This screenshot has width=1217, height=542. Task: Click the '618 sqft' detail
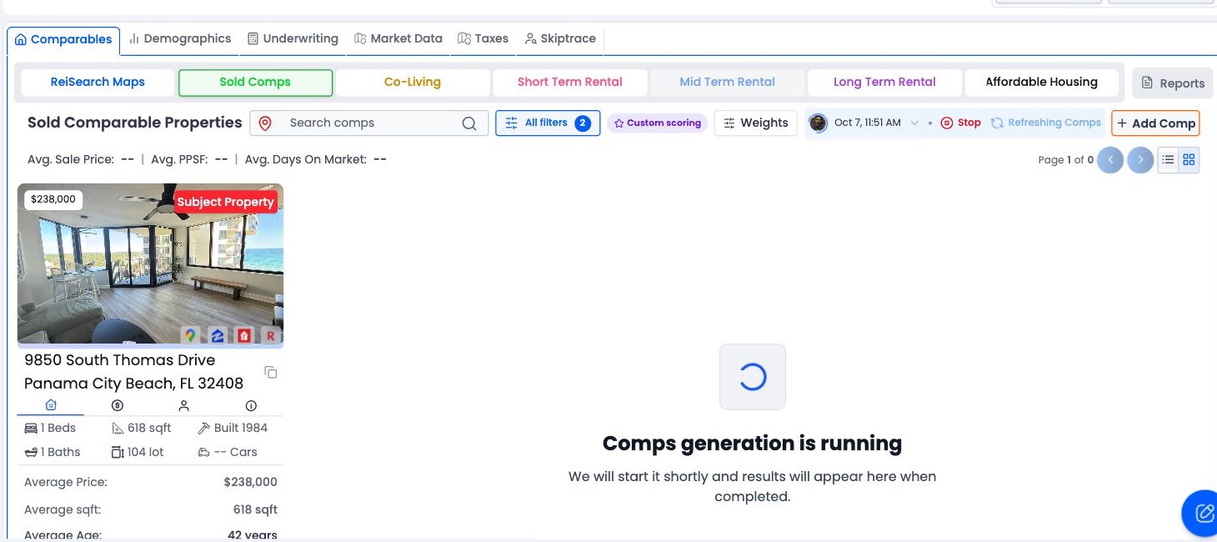click(142, 428)
